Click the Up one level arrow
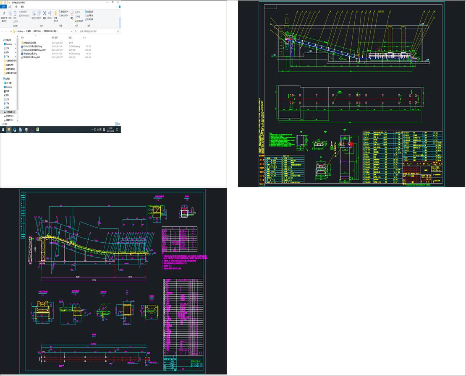This screenshot has height=376, width=466. (11, 31)
